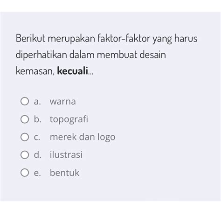Screen dimensions: 221x209
Task: Click the answer text "warna"
Action: point(63,102)
